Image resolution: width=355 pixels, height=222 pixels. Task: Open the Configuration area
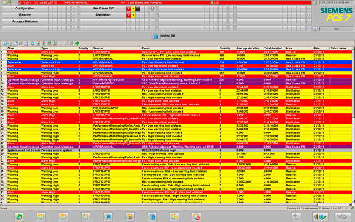24,9
